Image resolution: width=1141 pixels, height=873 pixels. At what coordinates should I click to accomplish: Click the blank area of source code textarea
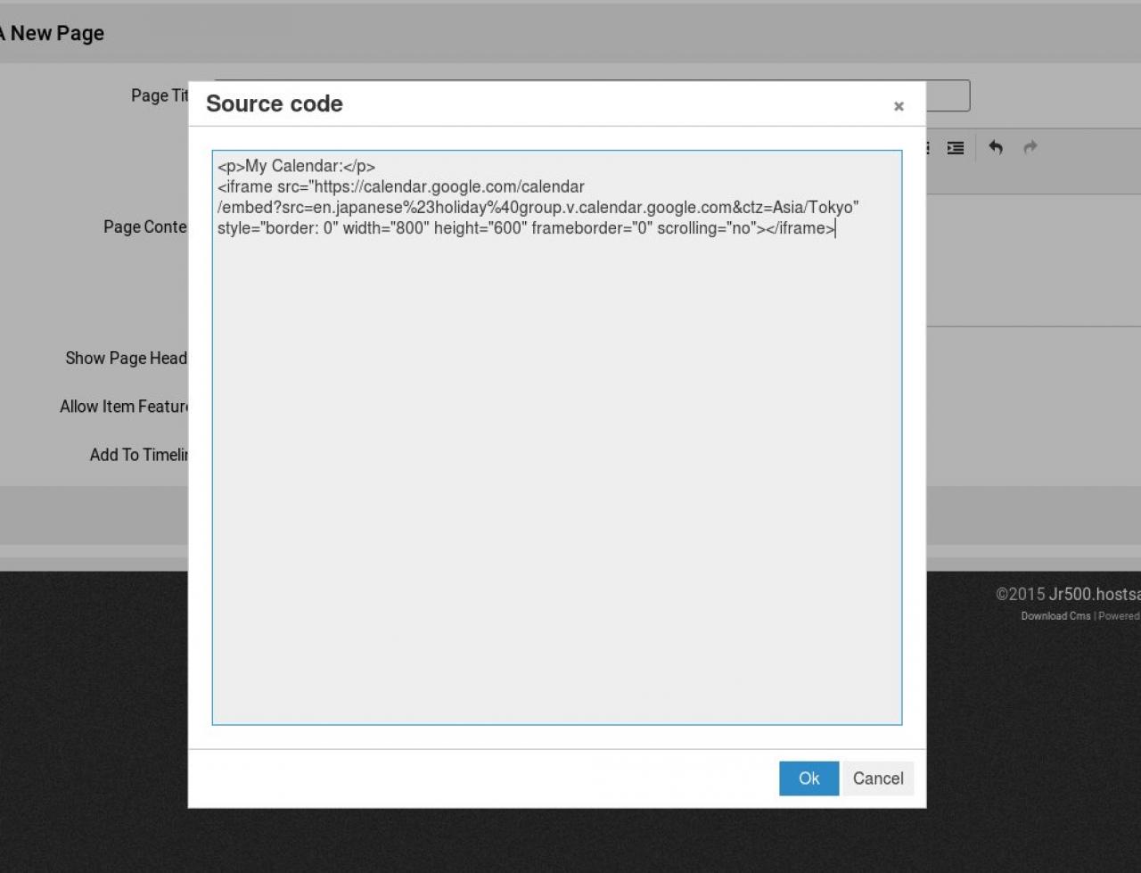556,482
